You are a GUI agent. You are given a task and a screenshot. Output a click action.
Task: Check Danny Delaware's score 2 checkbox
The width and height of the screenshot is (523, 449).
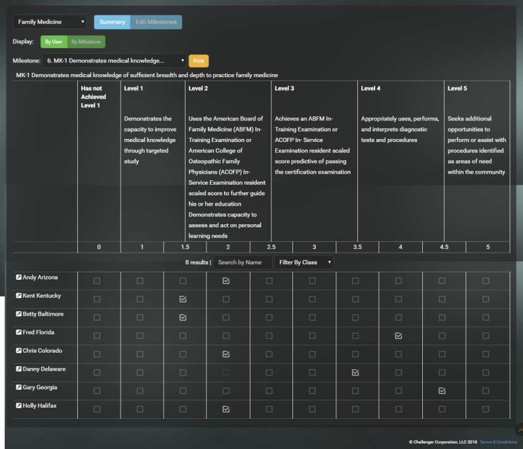[x=226, y=372]
